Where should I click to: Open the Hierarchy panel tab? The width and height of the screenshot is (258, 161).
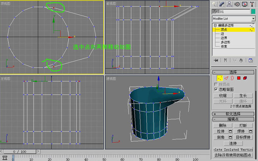229,4
